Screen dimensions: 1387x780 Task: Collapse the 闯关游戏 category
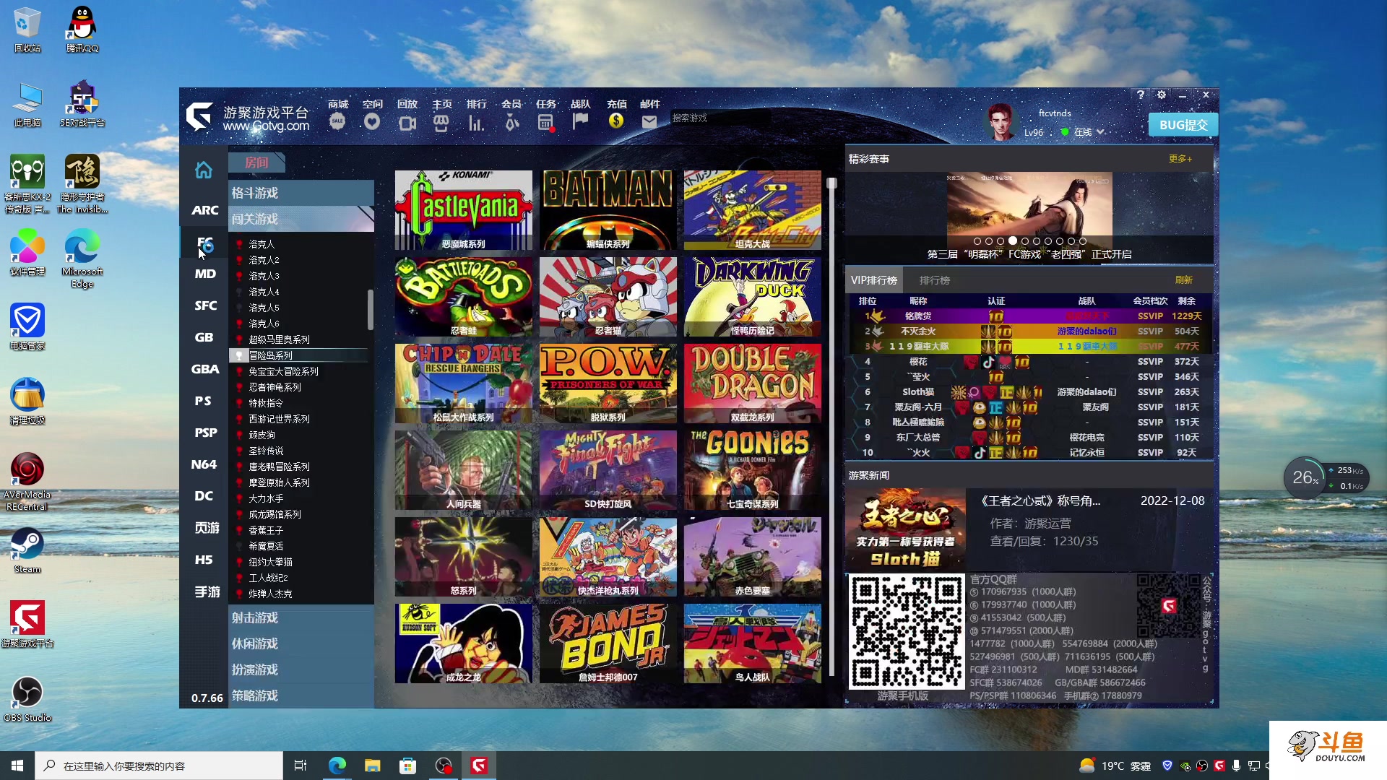pyautogui.click(x=301, y=219)
